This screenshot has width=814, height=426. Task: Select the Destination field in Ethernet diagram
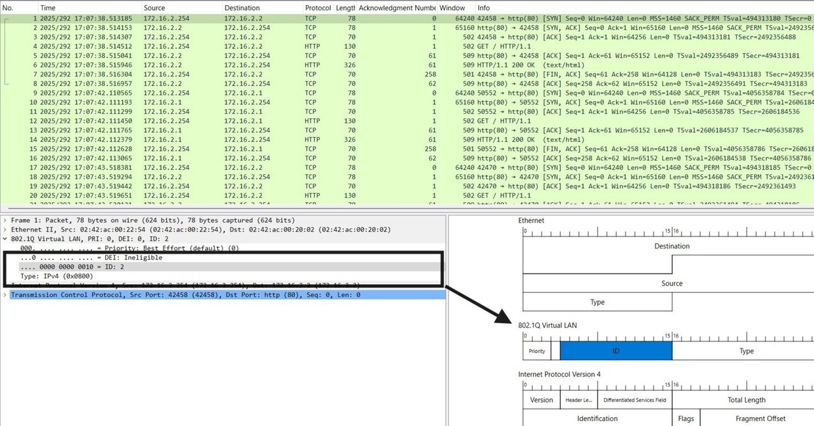672,246
